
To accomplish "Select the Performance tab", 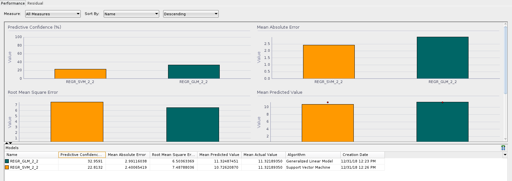I will pyautogui.click(x=13, y=3).
